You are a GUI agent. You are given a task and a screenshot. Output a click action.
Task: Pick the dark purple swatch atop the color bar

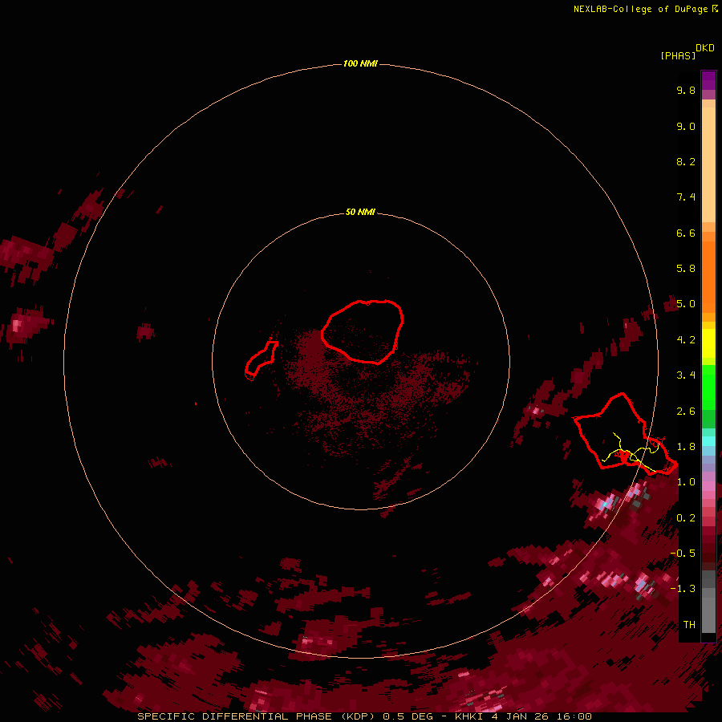pos(708,80)
